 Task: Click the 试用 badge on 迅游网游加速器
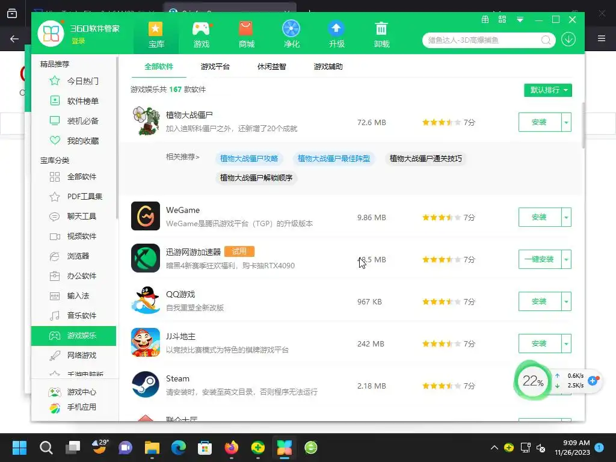[x=239, y=251]
